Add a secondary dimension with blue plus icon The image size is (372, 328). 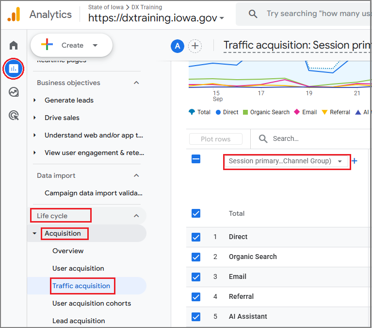pyautogui.click(x=355, y=161)
